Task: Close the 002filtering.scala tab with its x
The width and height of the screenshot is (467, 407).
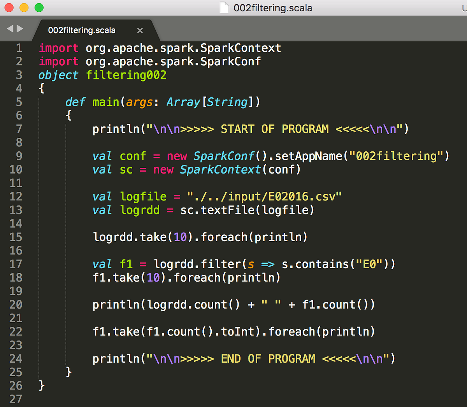Action: click(140, 30)
